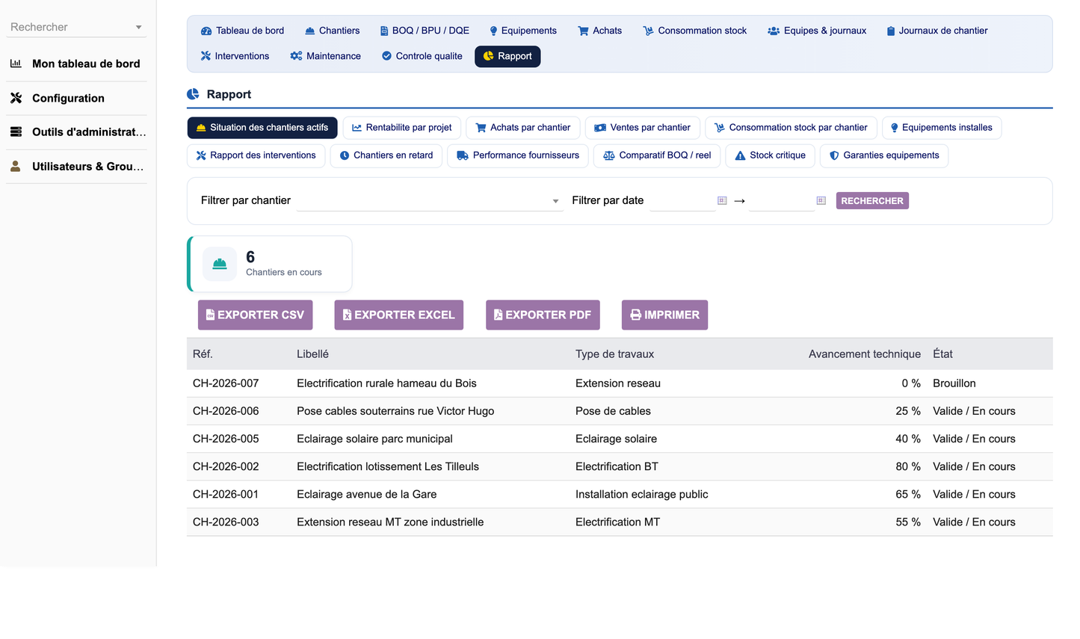Click the Ventes par chantier money icon
1080x639 pixels.
coord(600,128)
